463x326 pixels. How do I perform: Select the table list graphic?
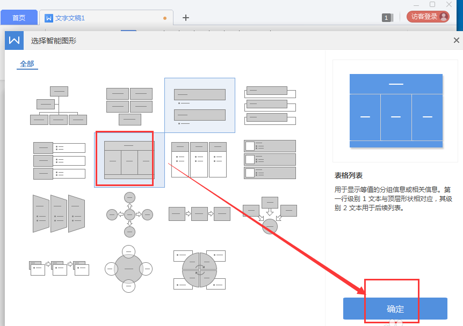click(129, 160)
